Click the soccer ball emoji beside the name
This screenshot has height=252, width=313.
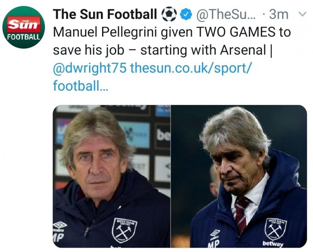click(169, 15)
